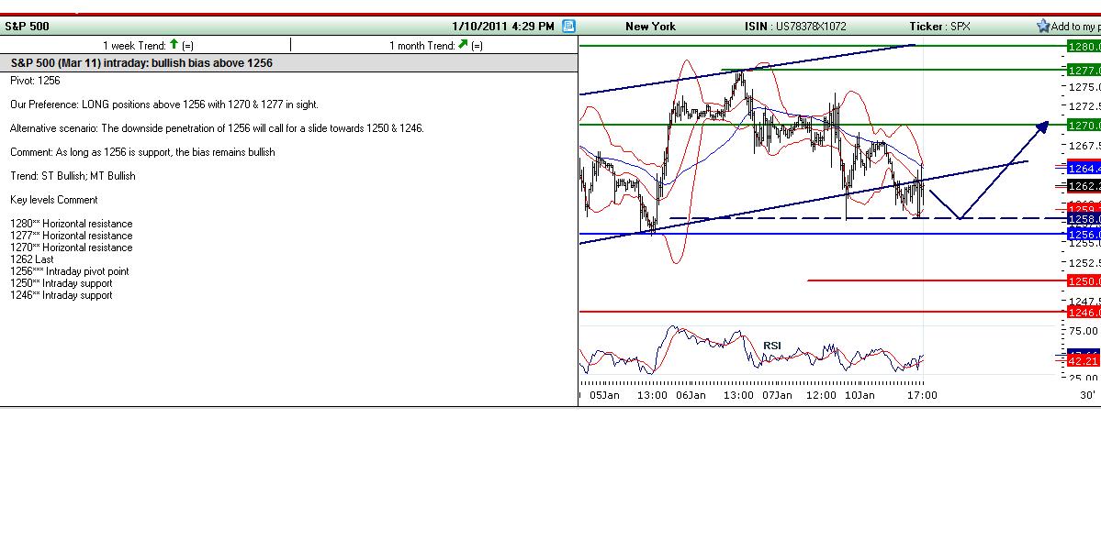This screenshot has width=1101, height=550.
Task: Click the "Pivot: 1256" line
Action: click(35, 81)
